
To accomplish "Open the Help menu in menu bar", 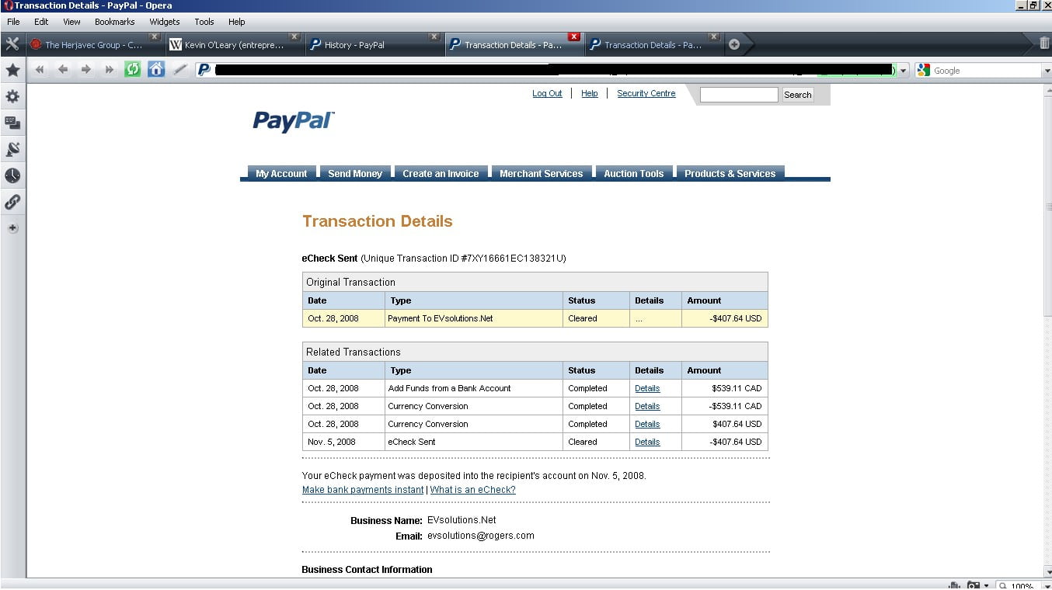I will 237,22.
